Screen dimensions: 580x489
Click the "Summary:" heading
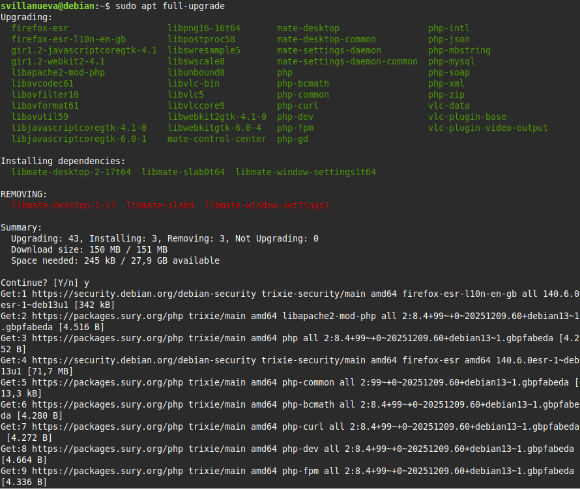point(22,227)
